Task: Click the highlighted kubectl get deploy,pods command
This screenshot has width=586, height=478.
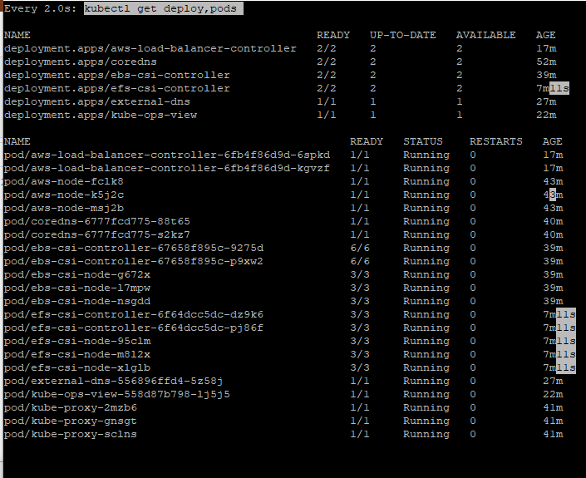Action: [164, 8]
